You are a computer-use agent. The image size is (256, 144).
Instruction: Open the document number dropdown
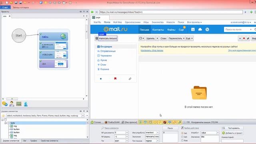coord(127,132)
